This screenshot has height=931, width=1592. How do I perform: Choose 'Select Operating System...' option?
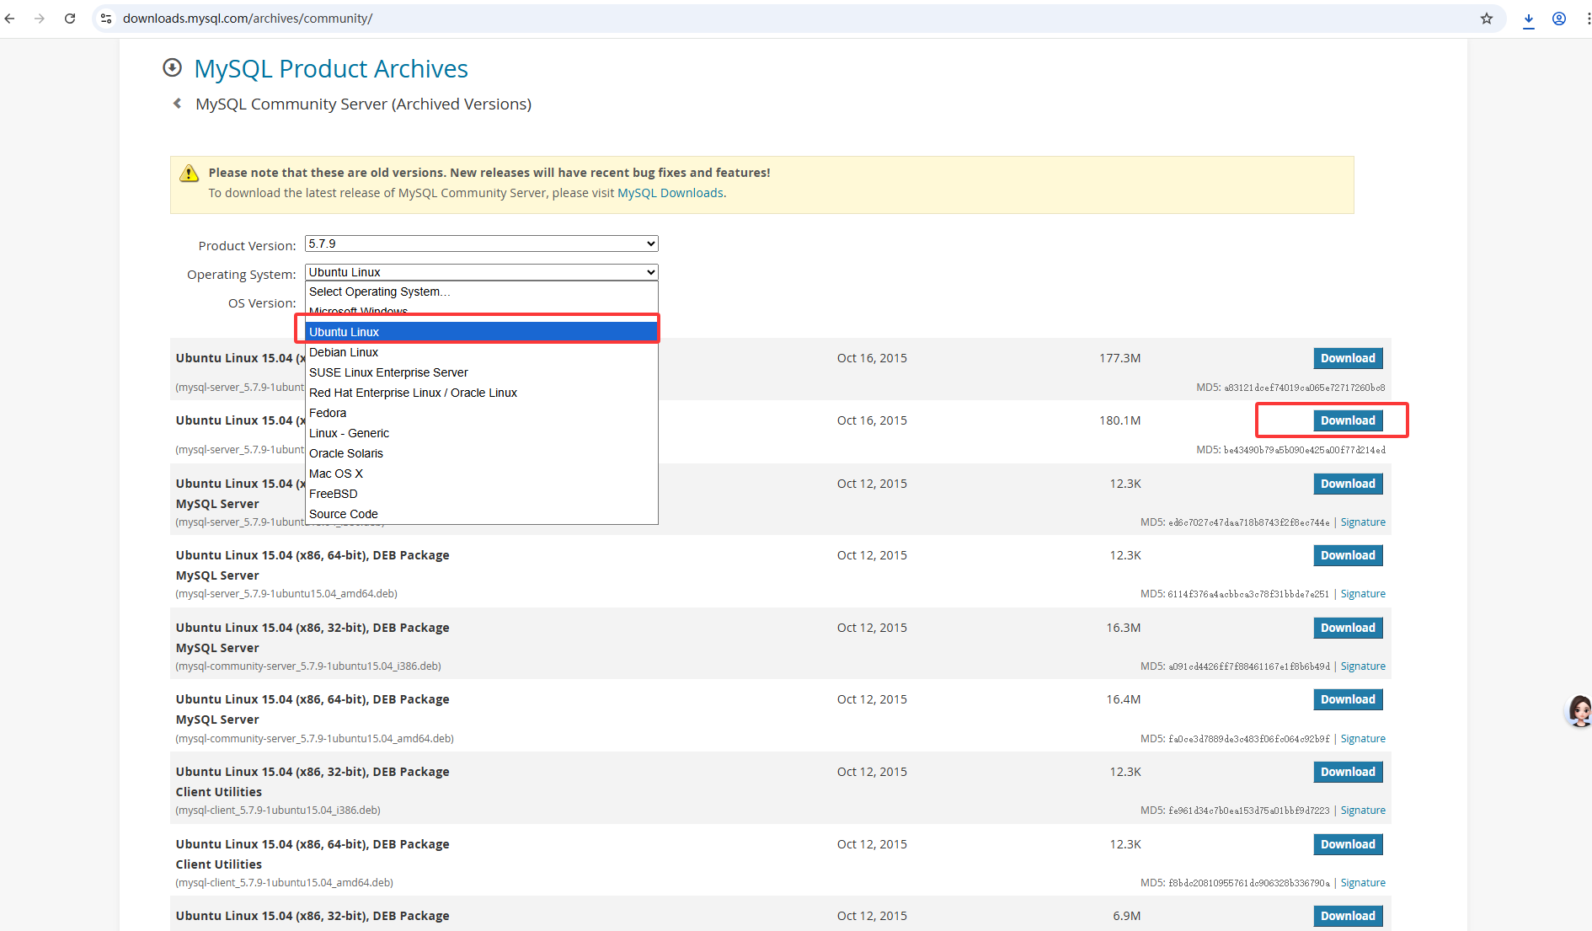click(482, 292)
